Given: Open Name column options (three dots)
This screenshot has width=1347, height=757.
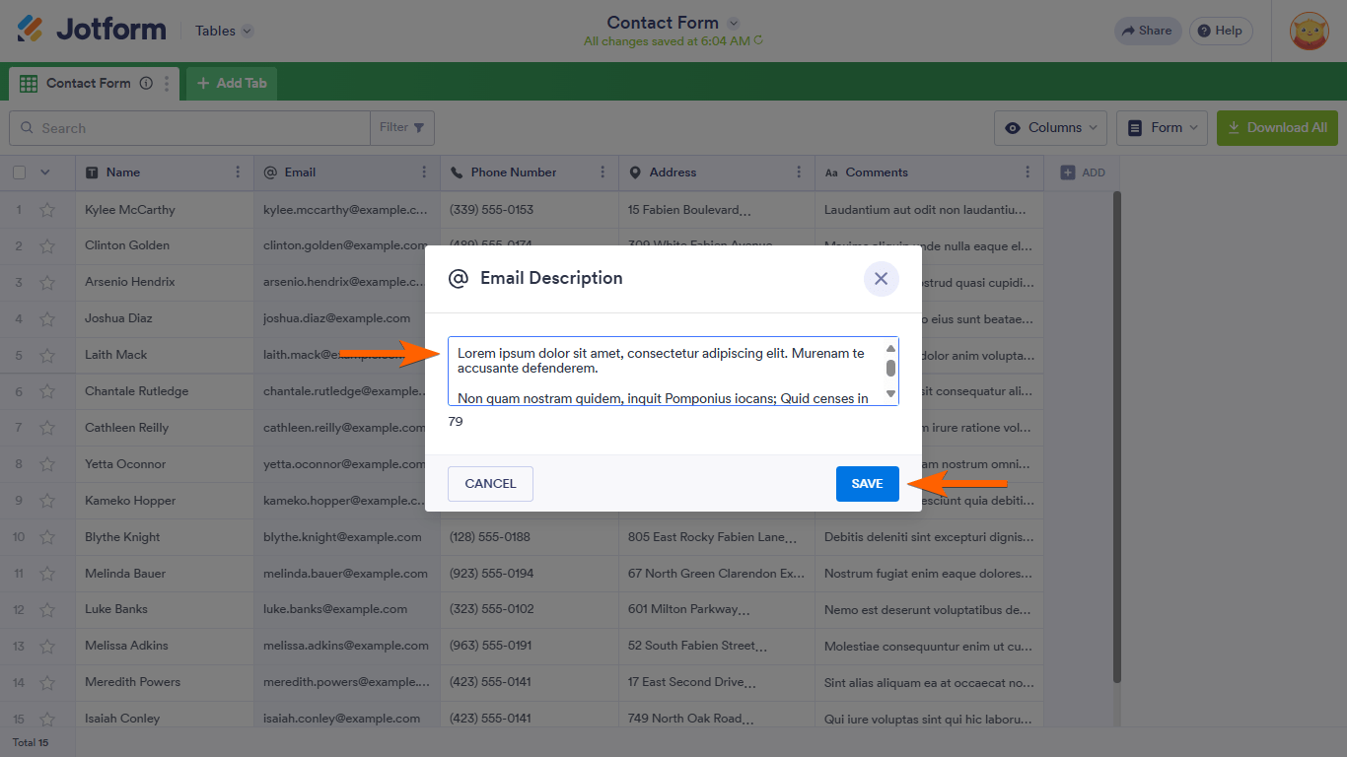Looking at the screenshot, I should [238, 172].
